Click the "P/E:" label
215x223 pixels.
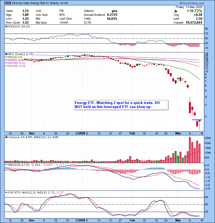pos(62,11)
